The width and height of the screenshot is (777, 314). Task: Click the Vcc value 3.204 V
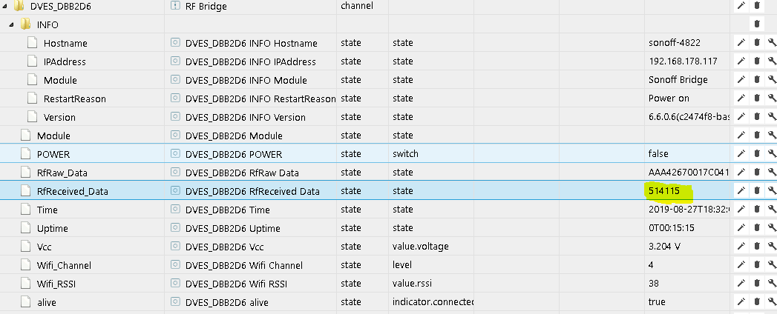[x=663, y=247]
